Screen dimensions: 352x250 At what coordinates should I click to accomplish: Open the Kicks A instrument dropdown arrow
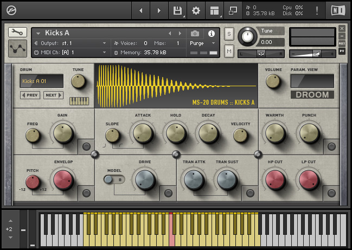[x=38, y=34]
